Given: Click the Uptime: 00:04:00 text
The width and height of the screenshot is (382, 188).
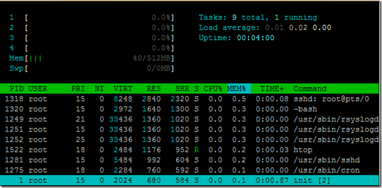Looking at the screenshot, I should [237, 38].
